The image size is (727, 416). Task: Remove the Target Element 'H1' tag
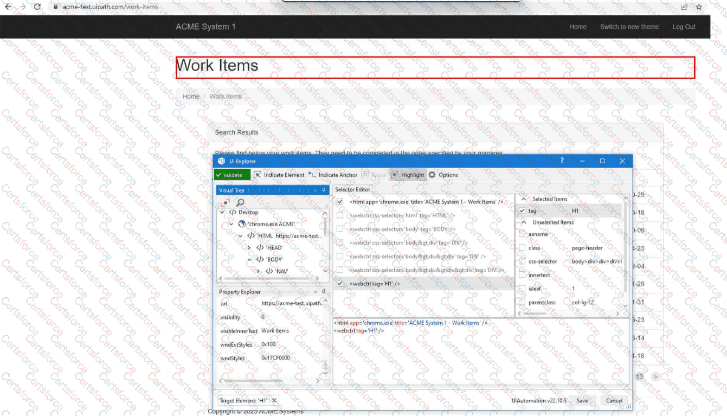pos(274,401)
